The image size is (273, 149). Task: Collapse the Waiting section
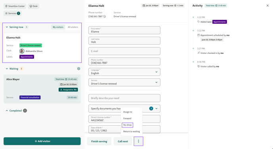tap(7, 69)
